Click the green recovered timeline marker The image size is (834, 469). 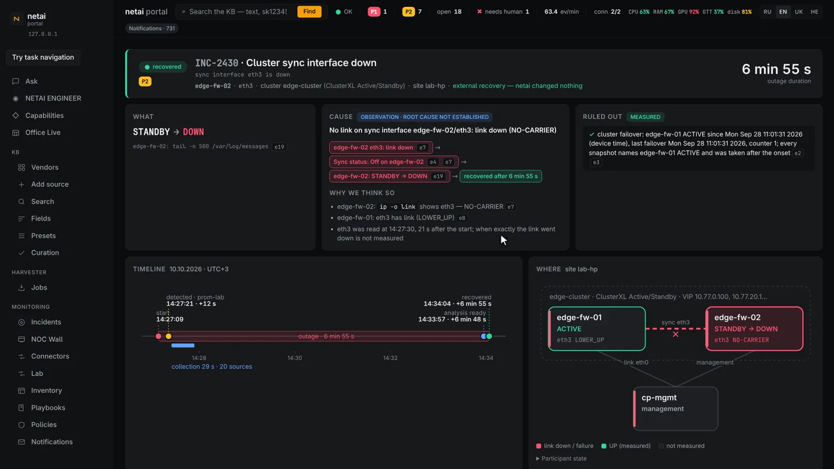click(x=489, y=337)
